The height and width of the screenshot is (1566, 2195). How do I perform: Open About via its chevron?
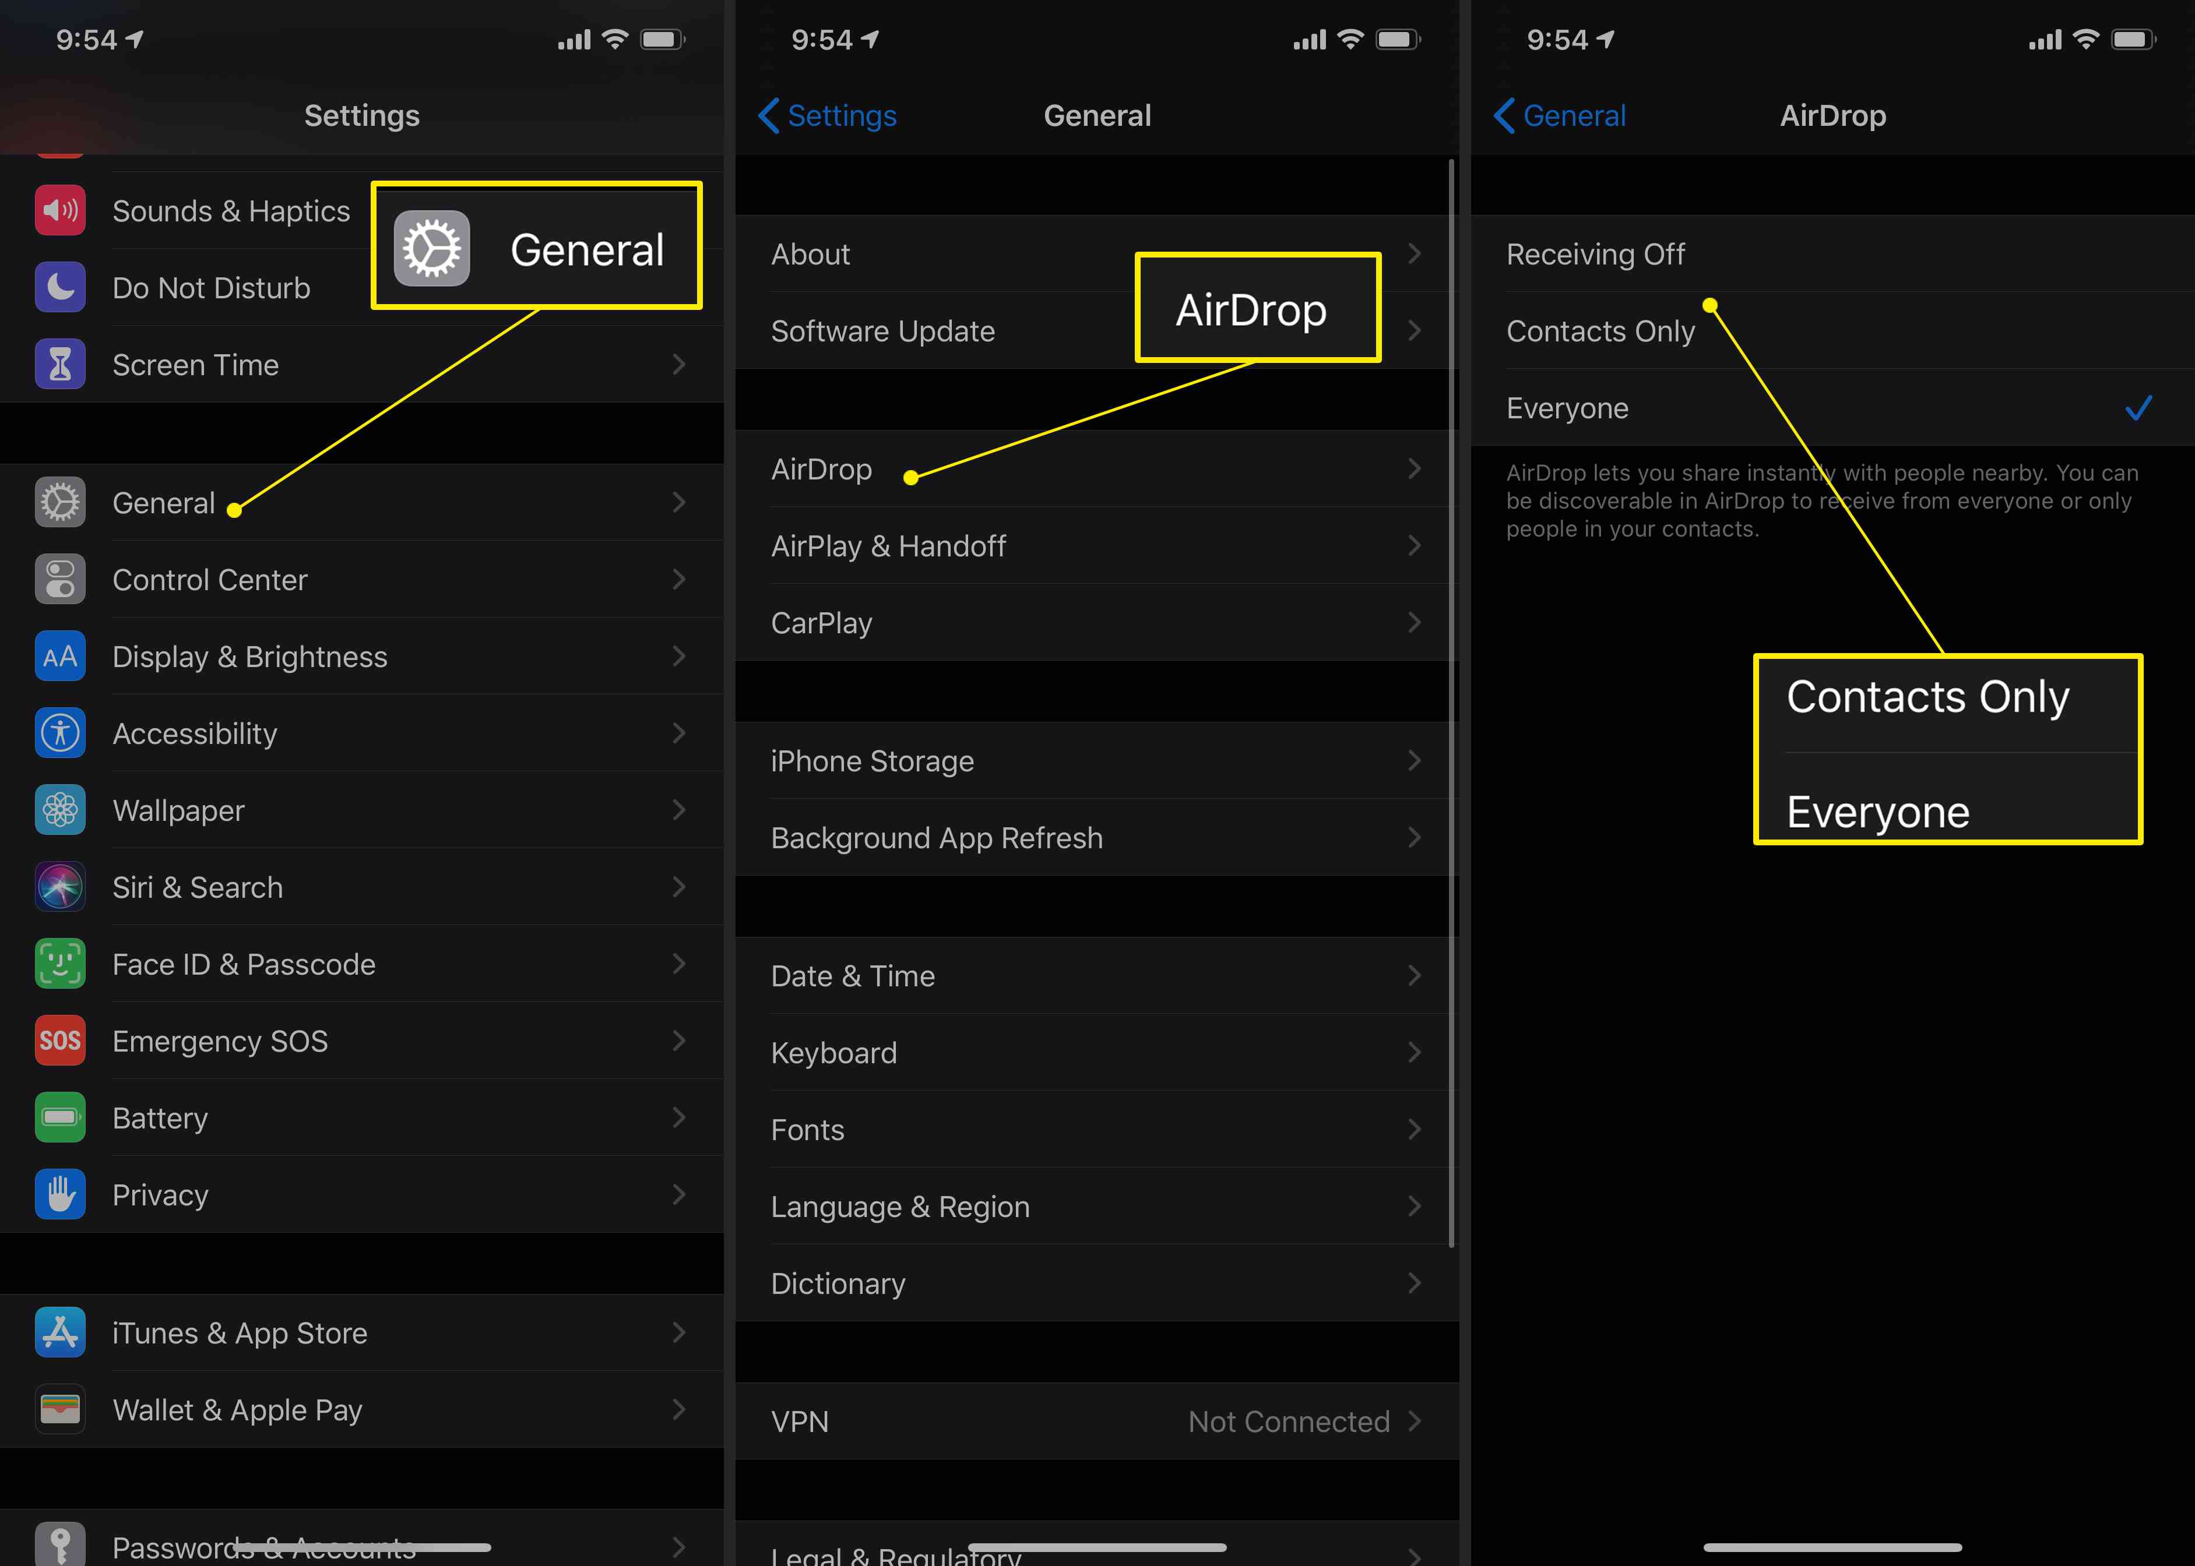[x=1415, y=253]
